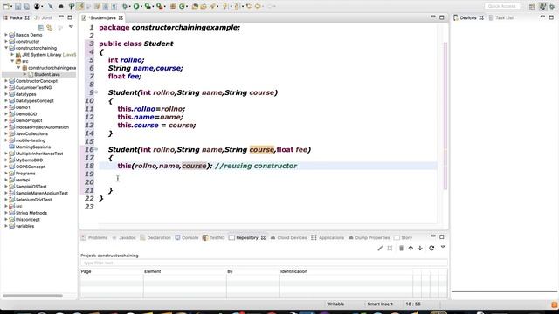Viewport: 559px width, 314px height.
Task: Open the Cloud Devices tab
Action: click(288, 237)
